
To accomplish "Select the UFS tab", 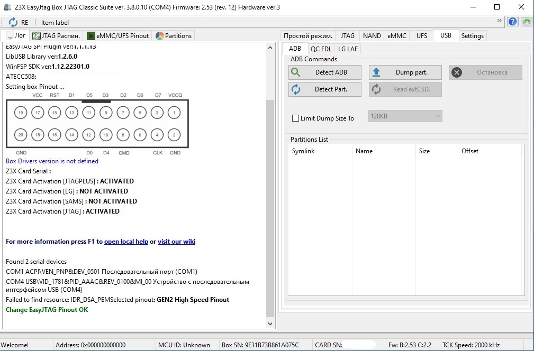I will click(x=422, y=36).
